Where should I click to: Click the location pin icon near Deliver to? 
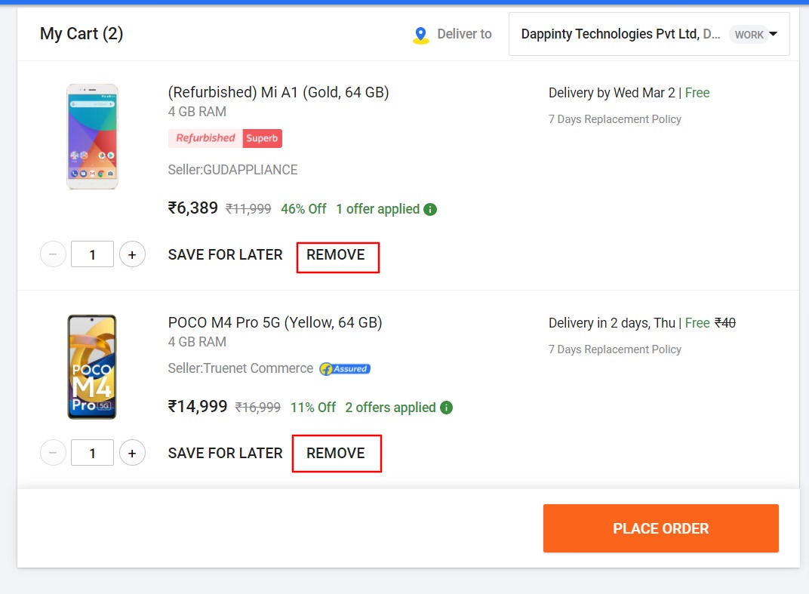coord(420,35)
